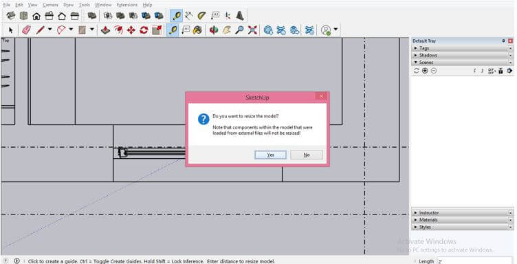
Task: Confirm resize with Yes button
Action: pyautogui.click(x=270, y=155)
